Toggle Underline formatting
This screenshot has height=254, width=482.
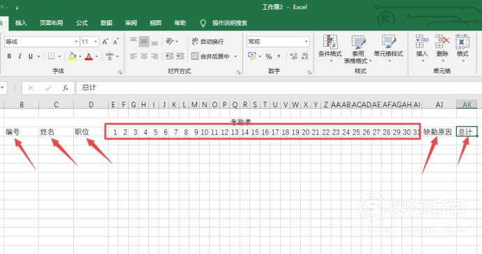pyautogui.click(x=31, y=56)
